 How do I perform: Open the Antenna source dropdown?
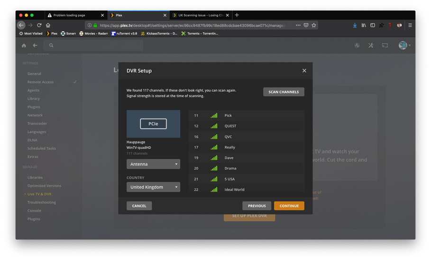[153, 164]
